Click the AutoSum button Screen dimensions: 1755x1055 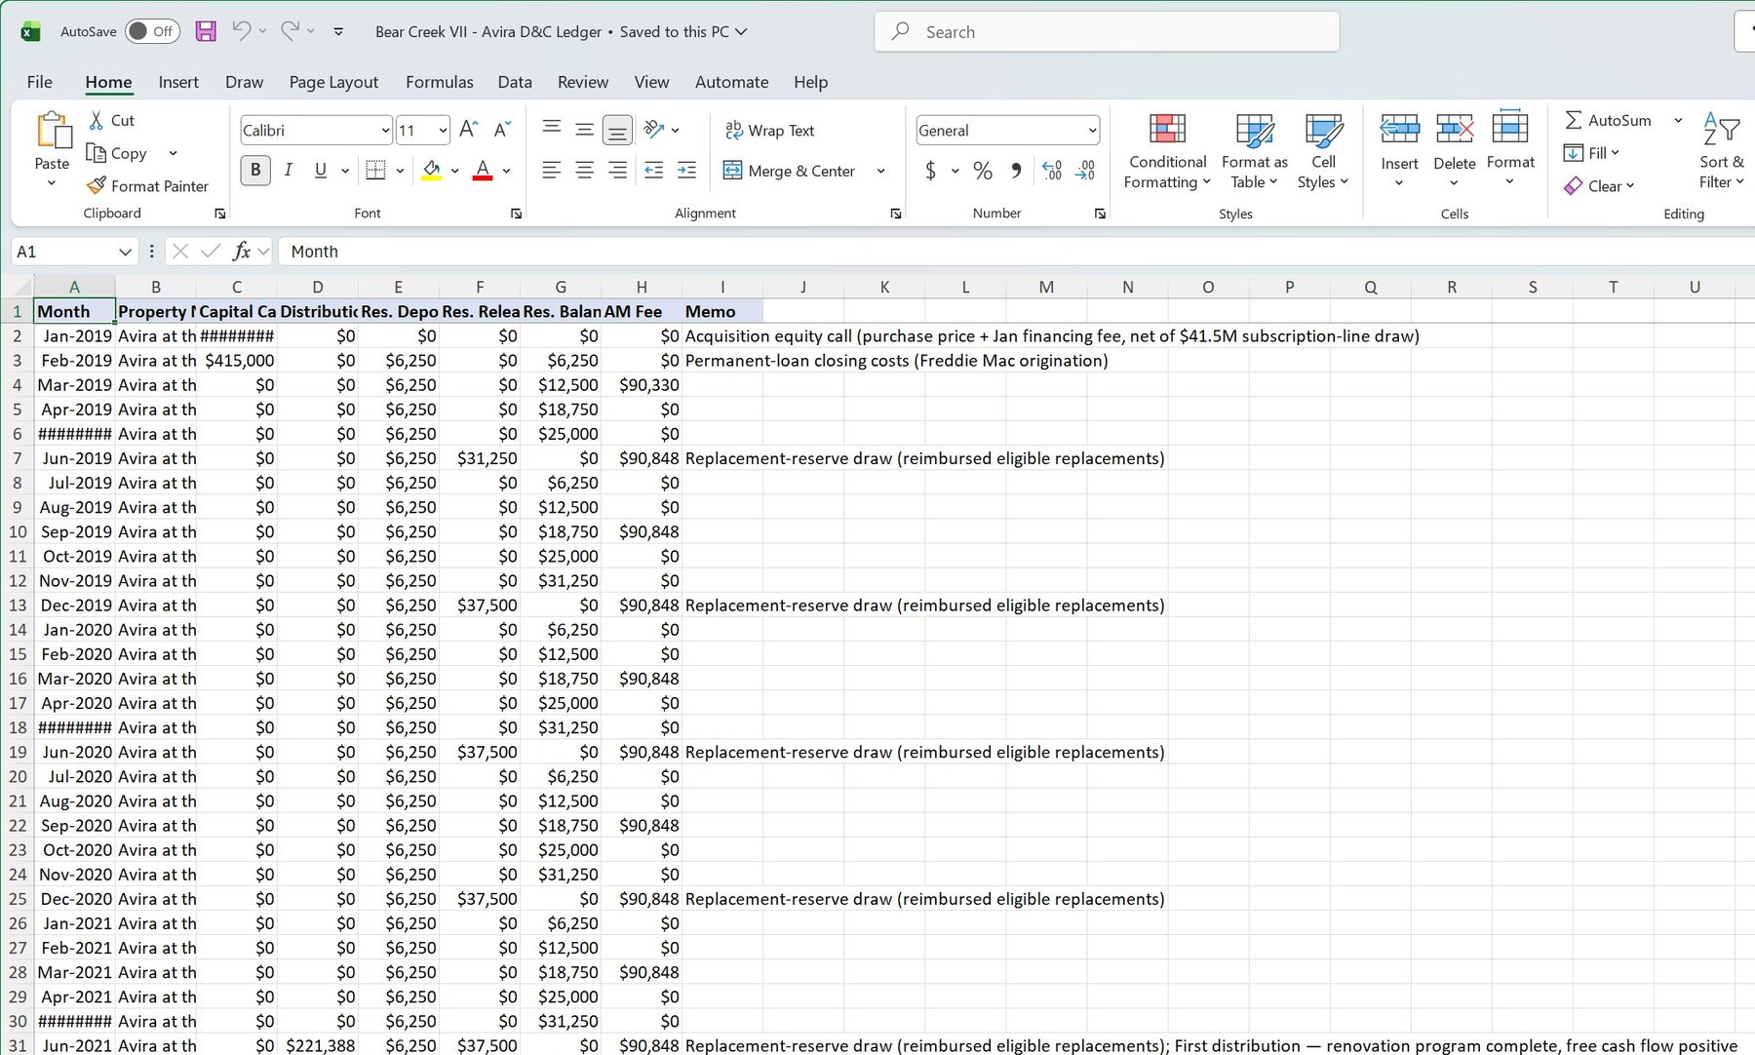(x=1609, y=120)
